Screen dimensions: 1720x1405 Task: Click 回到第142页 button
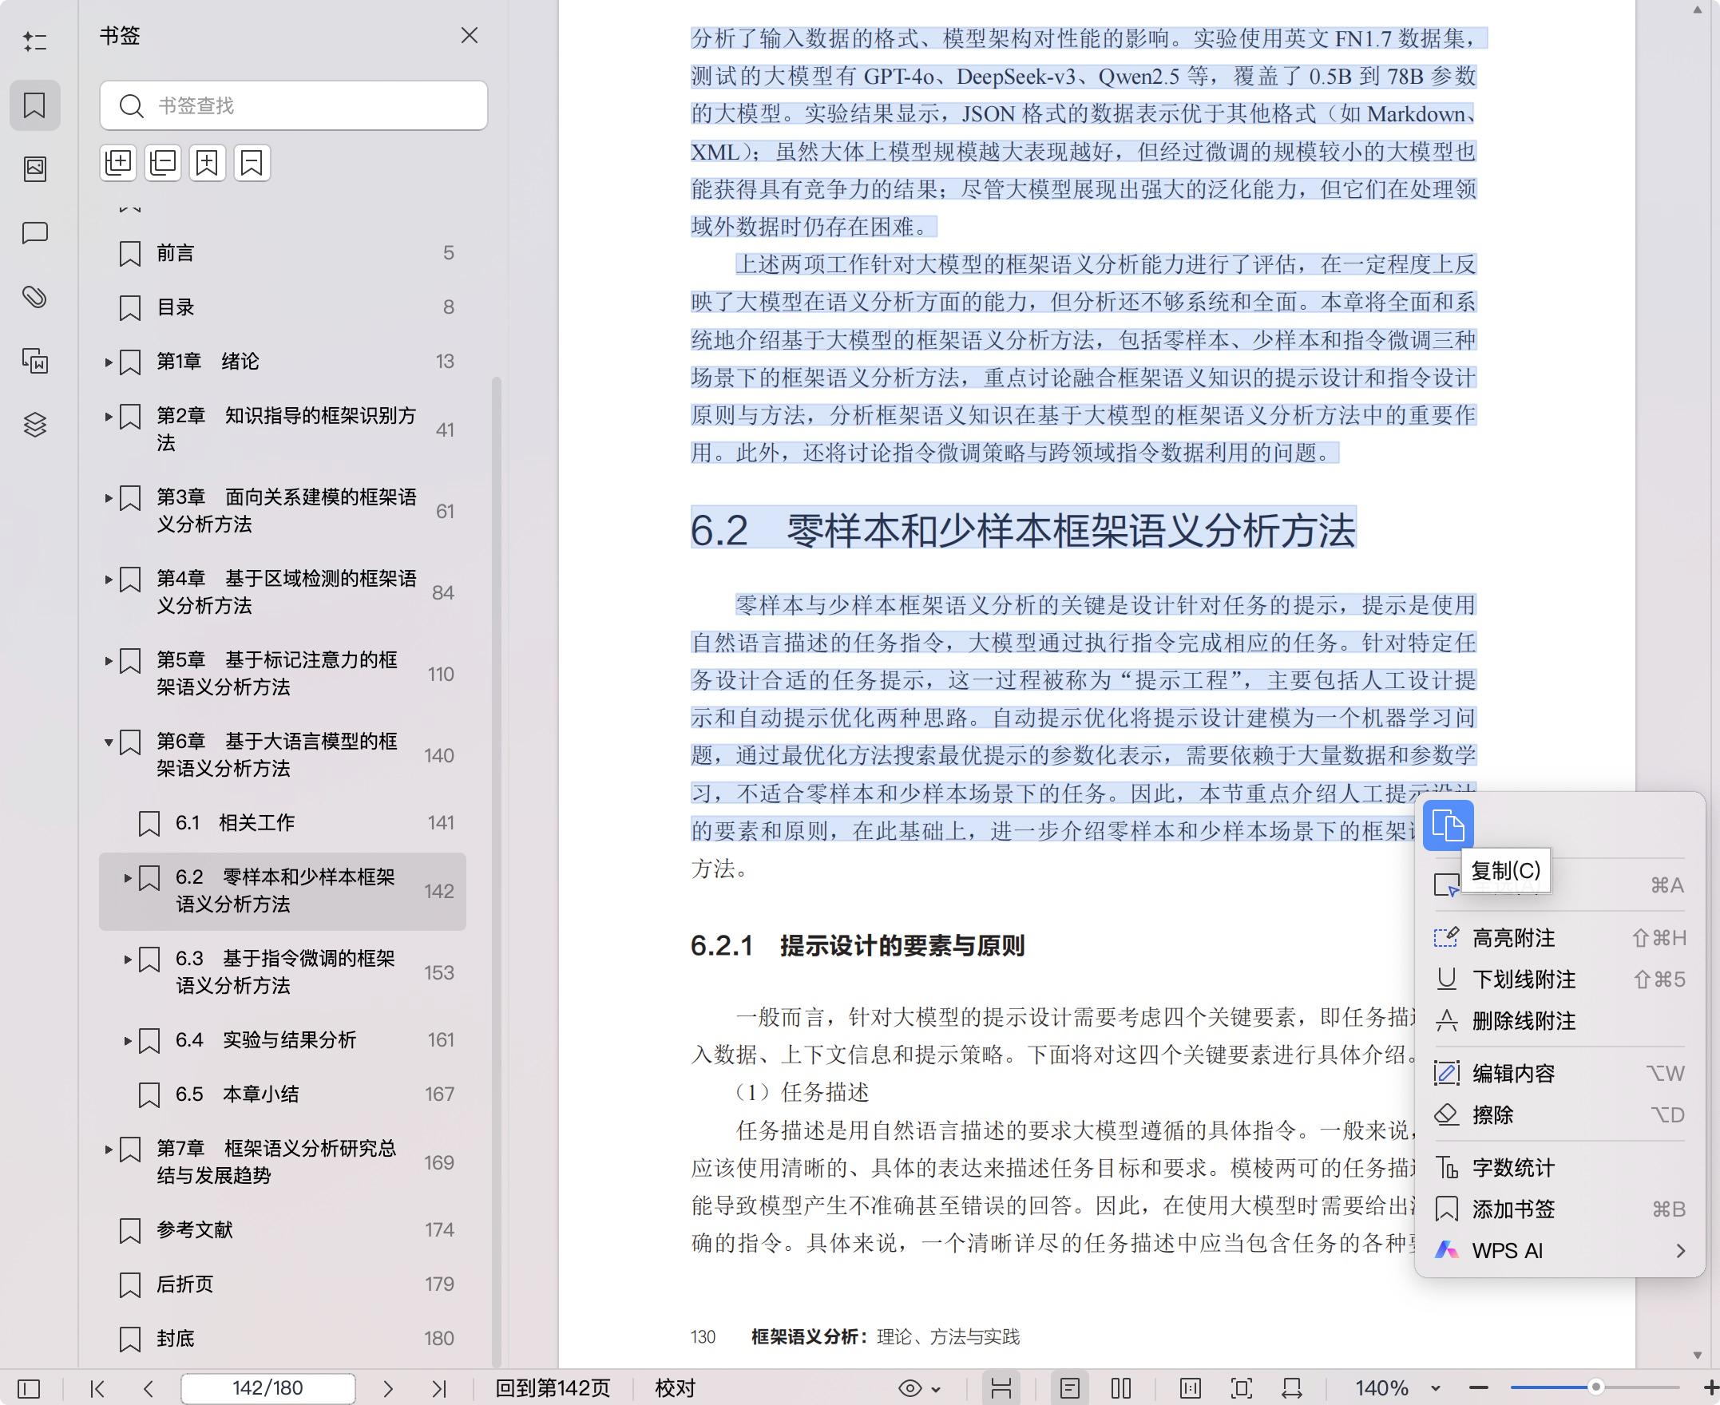[x=553, y=1388]
